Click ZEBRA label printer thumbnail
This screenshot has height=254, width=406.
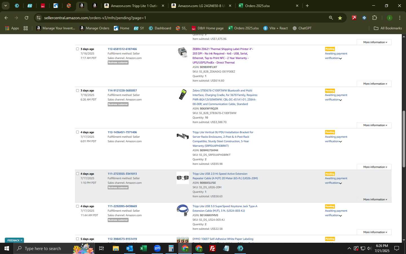(x=183, y=52)
